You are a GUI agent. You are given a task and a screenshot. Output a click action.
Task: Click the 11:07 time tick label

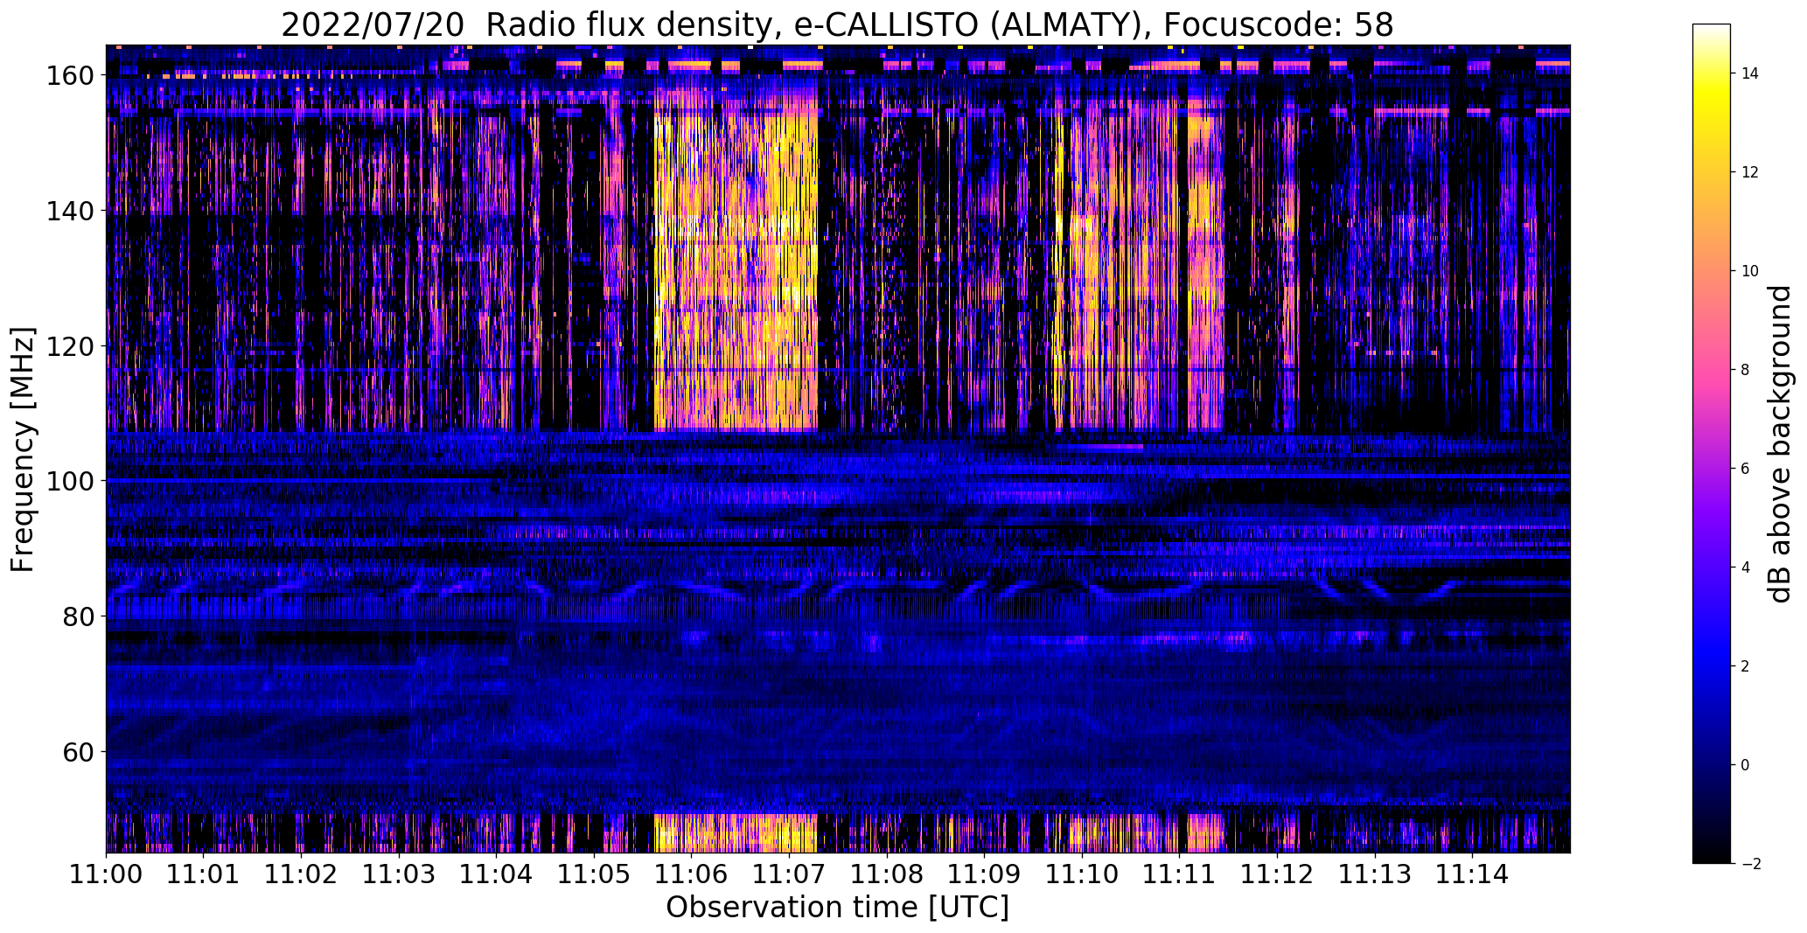790,874
